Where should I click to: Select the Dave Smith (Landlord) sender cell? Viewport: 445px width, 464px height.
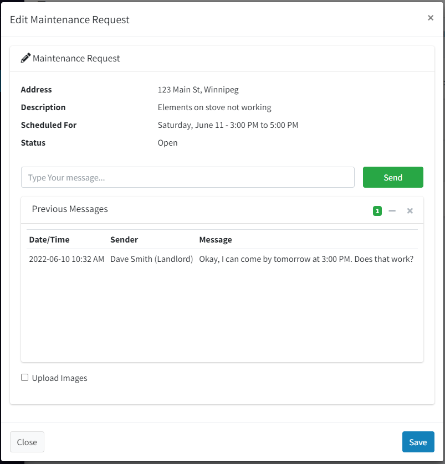(151, 259)
